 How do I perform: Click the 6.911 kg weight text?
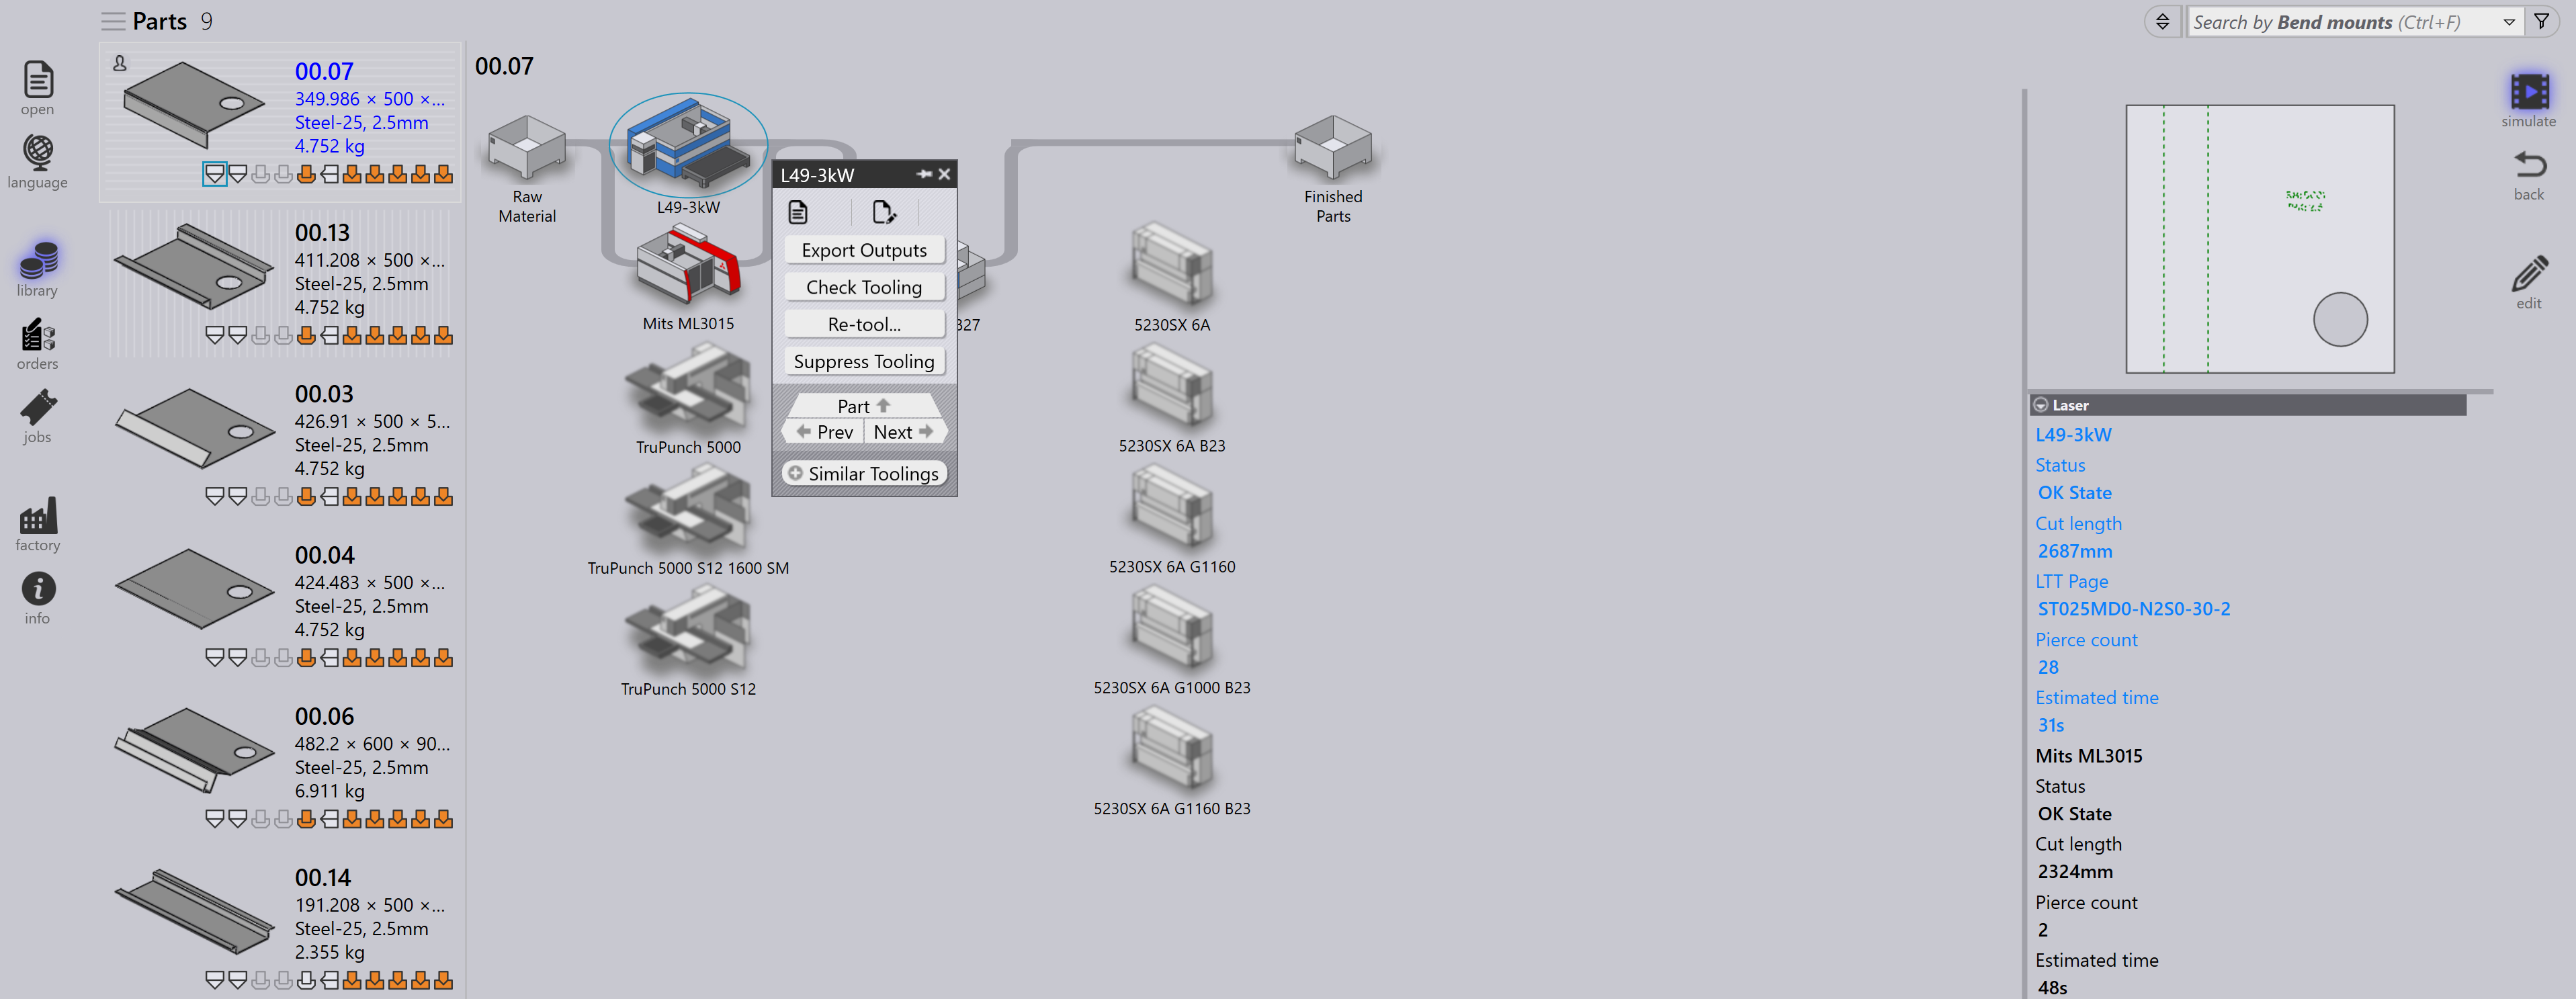click(330, 791)
